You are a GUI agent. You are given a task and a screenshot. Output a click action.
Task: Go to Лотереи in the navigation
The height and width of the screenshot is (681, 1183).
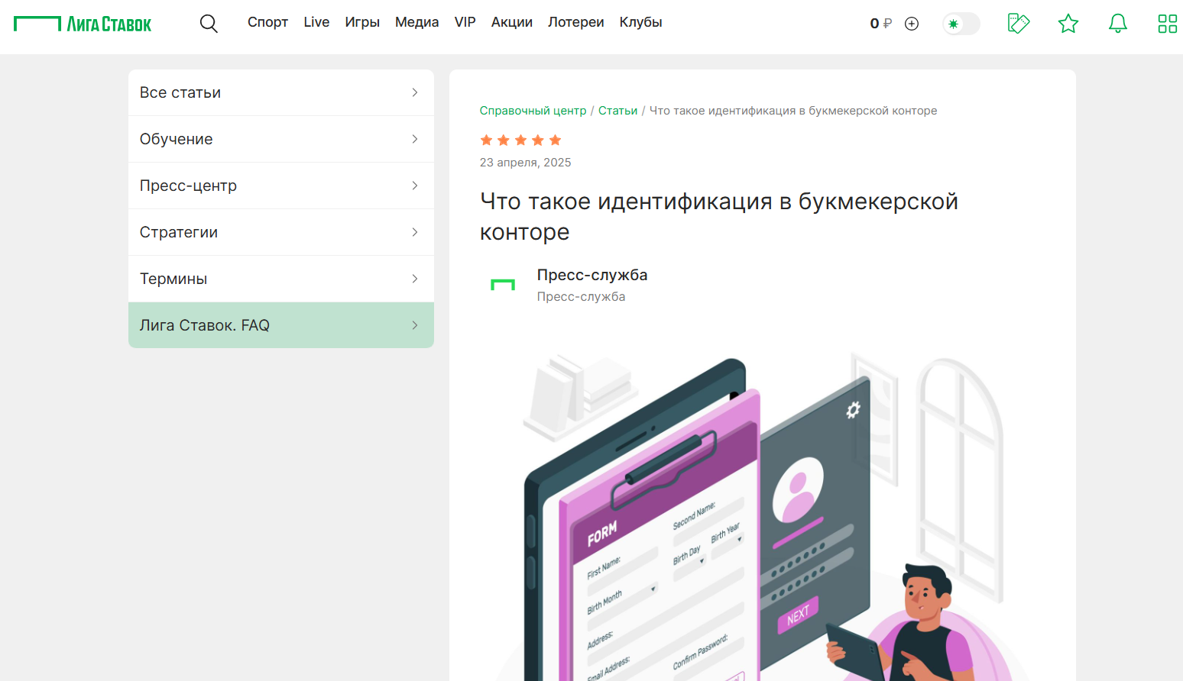(x=576, y=22)
